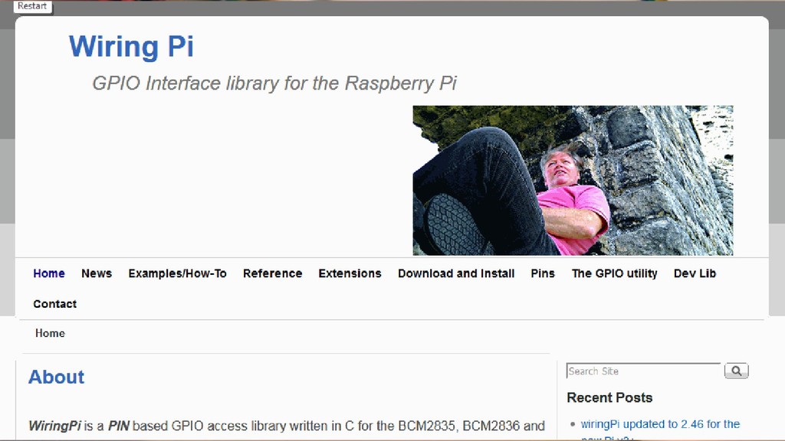Image resolution: width=785 pixels, height=441 pixels.
Task: Click the header photo of man
Action: 573,181
